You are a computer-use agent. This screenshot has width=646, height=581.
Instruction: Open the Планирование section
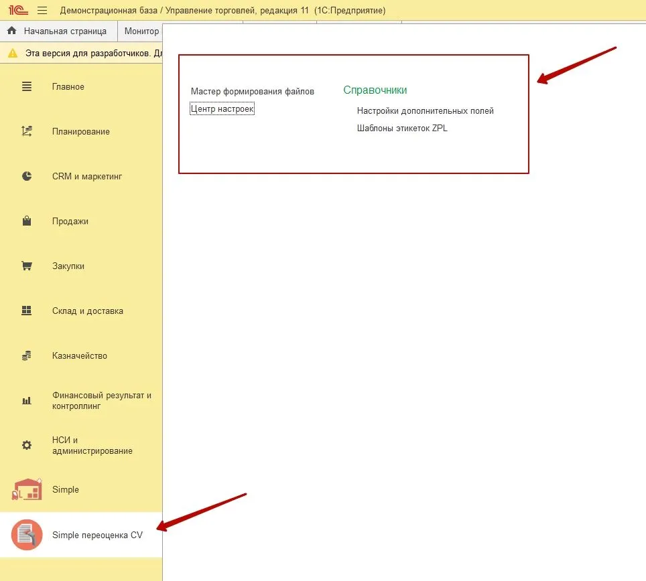point(80,132)
